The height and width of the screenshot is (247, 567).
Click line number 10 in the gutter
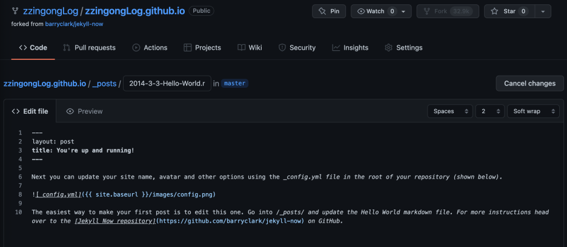19,212
